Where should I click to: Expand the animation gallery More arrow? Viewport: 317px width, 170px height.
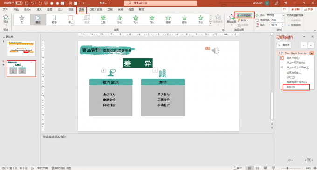(210, 24)
